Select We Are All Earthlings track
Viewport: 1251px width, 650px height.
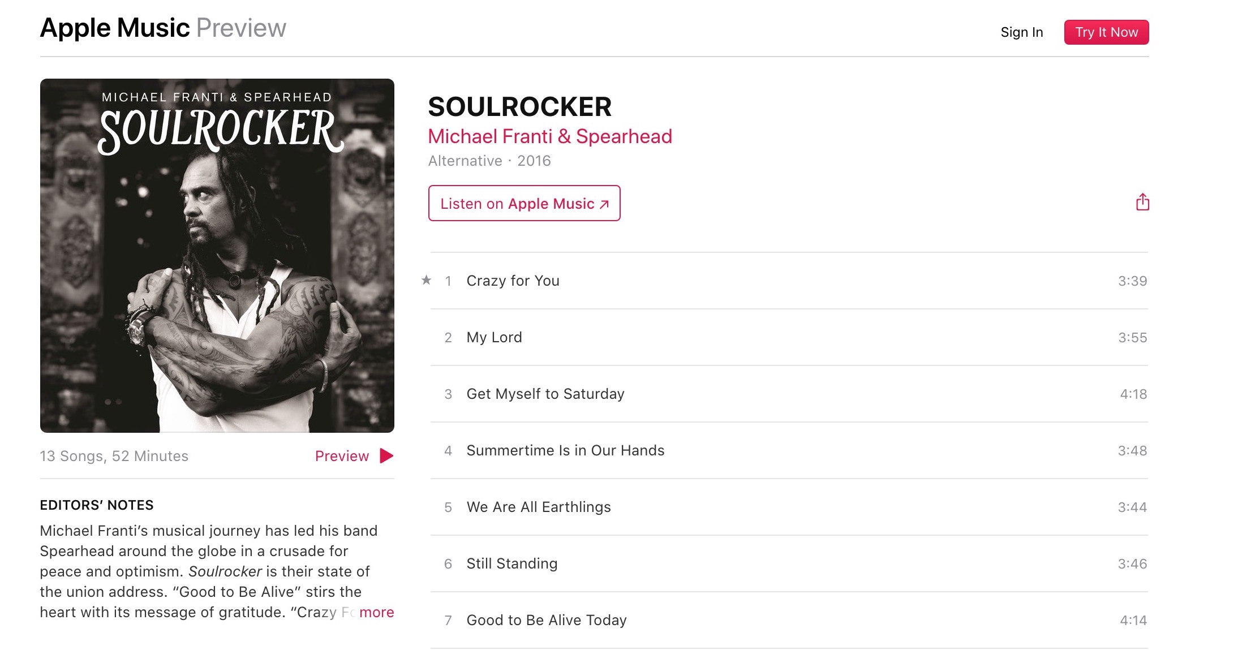click(x=538, y=507)
